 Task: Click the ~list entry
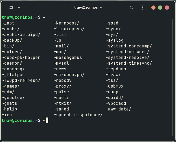60,35
